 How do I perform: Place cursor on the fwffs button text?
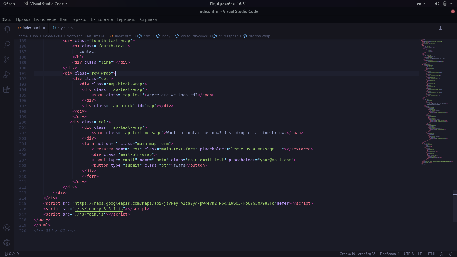[x=180, y=166]
